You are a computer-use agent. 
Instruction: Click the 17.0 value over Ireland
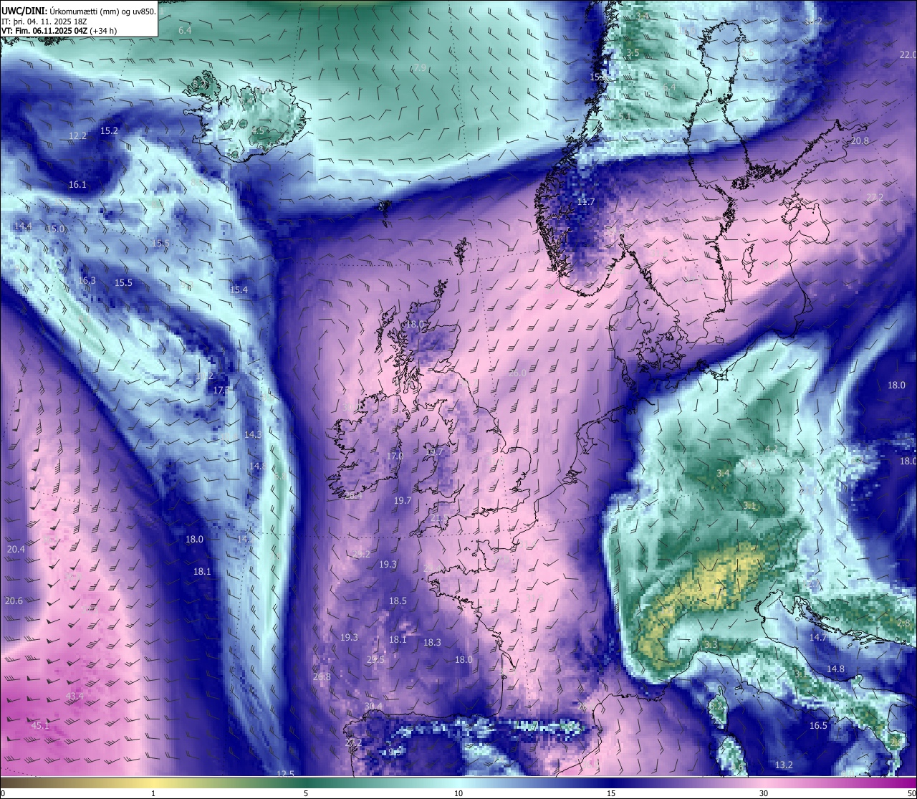point(395,456)
